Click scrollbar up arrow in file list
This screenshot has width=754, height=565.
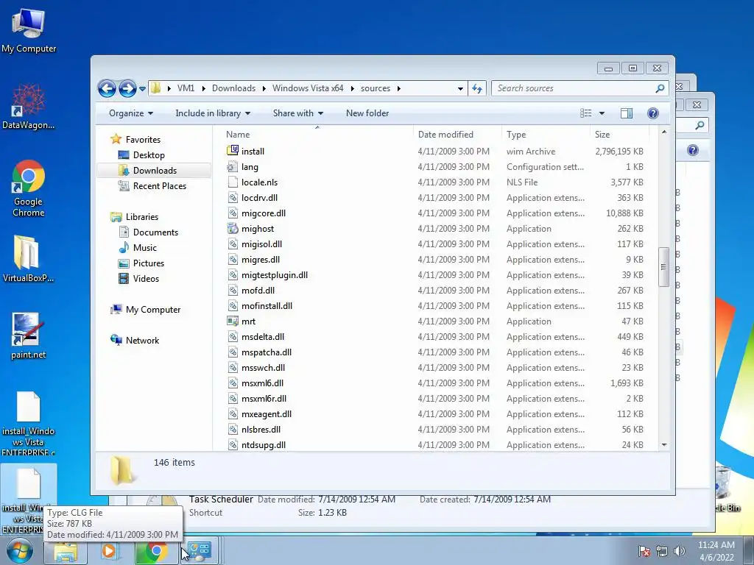coord(664,132)
